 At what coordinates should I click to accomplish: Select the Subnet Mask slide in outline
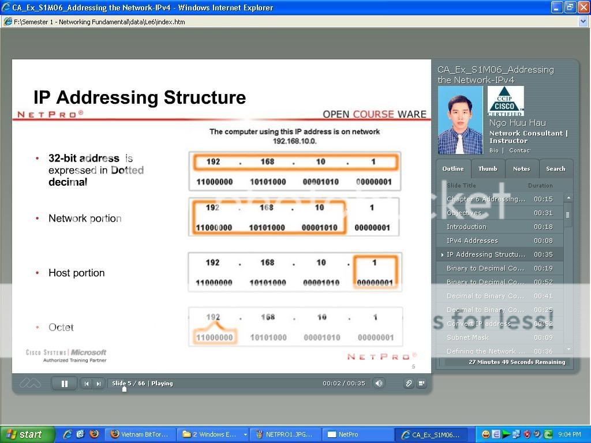coord(467,337)
